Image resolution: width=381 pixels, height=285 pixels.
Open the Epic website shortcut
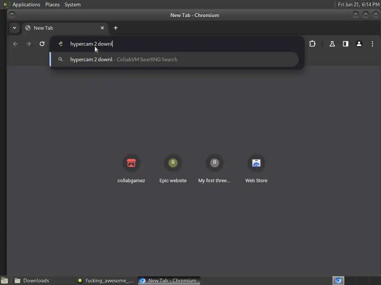click(x=173, y=169)
